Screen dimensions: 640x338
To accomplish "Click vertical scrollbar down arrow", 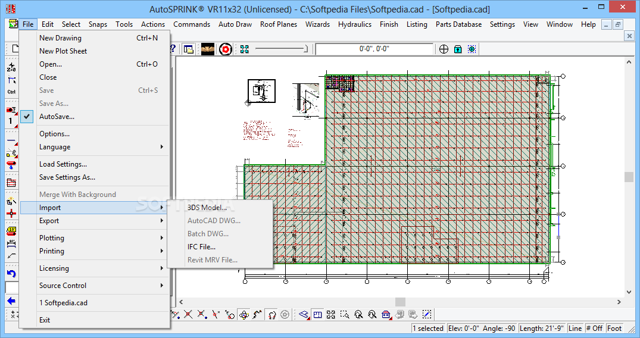I will 629,292.
